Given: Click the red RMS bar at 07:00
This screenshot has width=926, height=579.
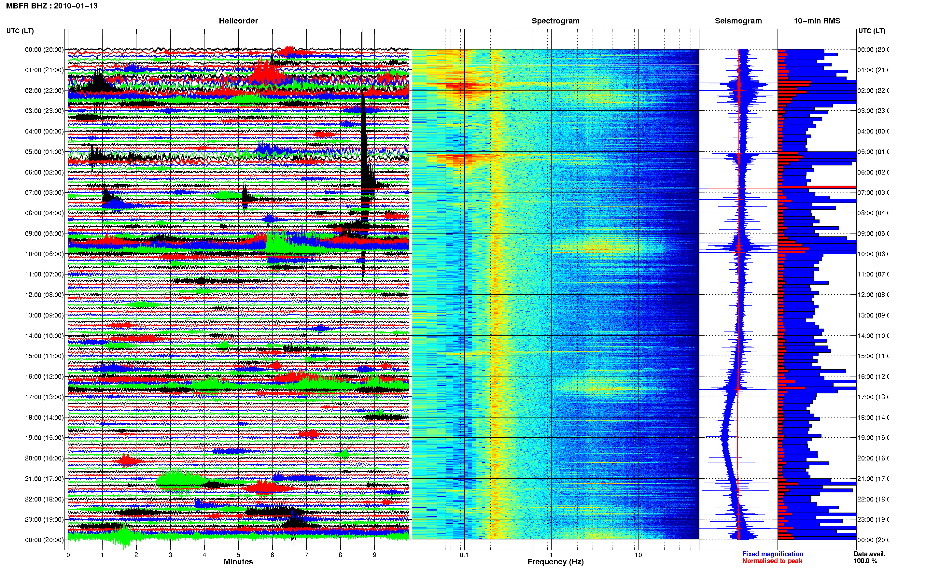Looking at the screenshot, I should click(817, 187).
